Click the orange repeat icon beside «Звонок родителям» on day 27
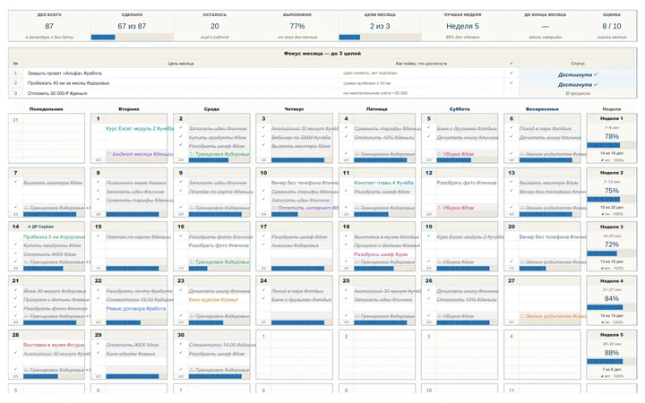 pos(522,316)
